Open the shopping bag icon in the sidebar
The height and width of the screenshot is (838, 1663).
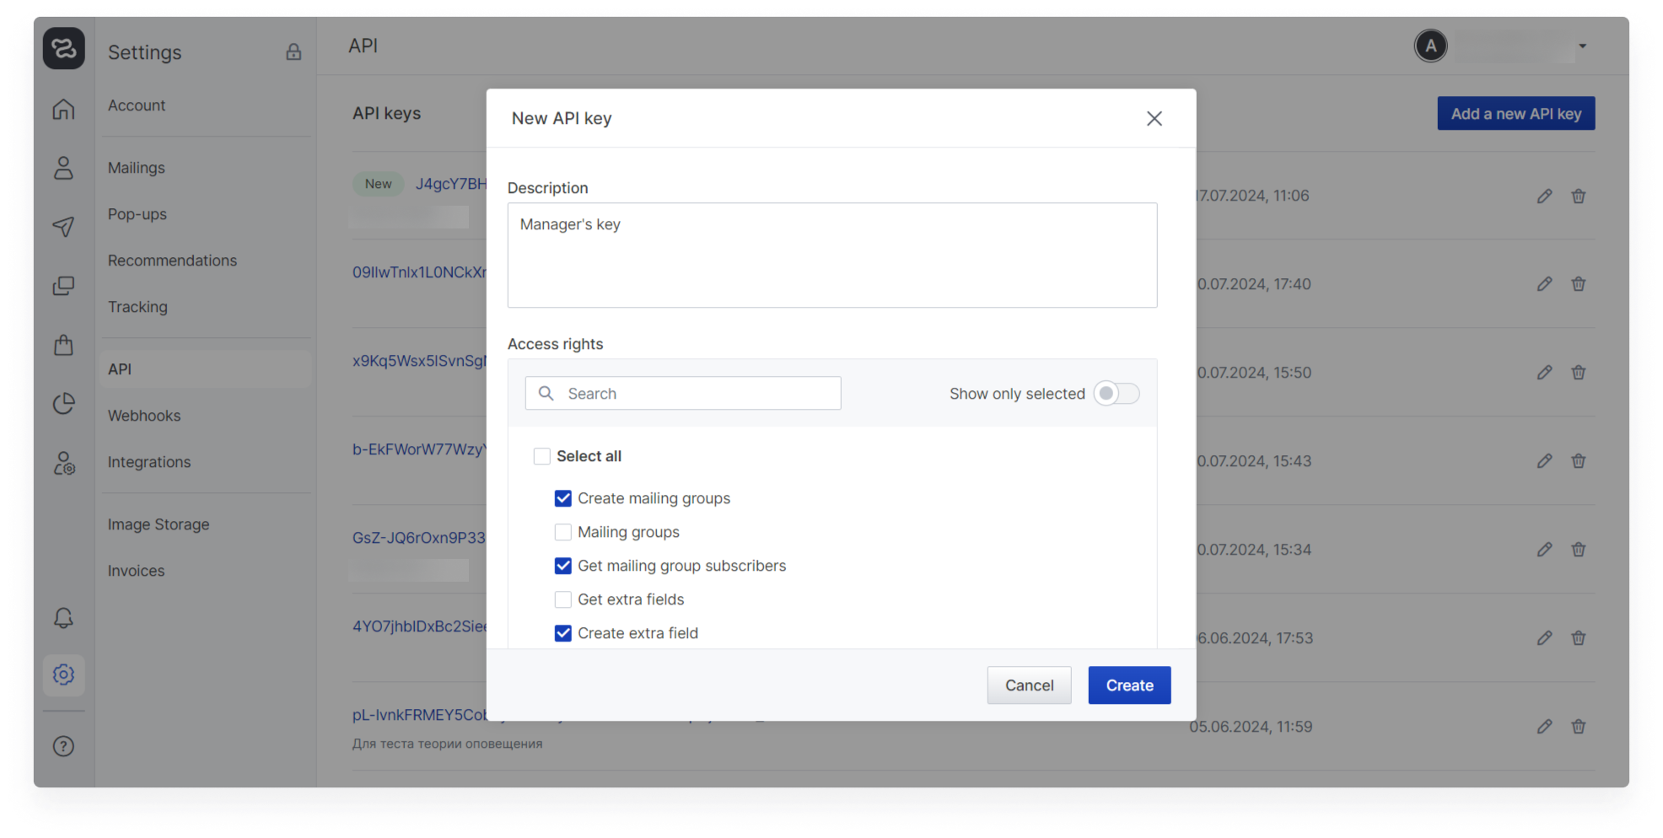point(63,345)
